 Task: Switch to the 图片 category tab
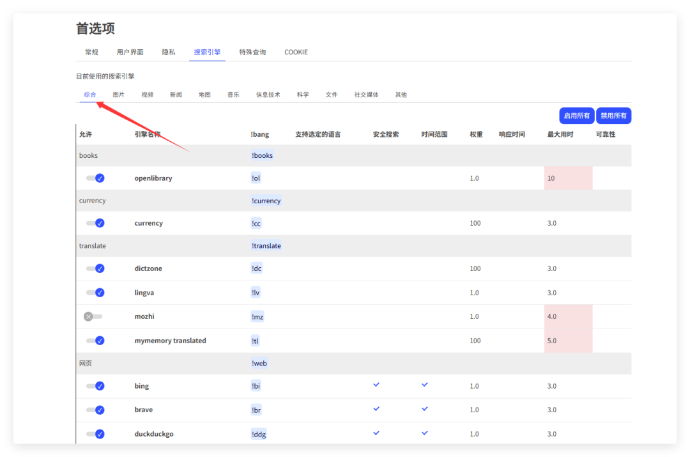(119, 94)
